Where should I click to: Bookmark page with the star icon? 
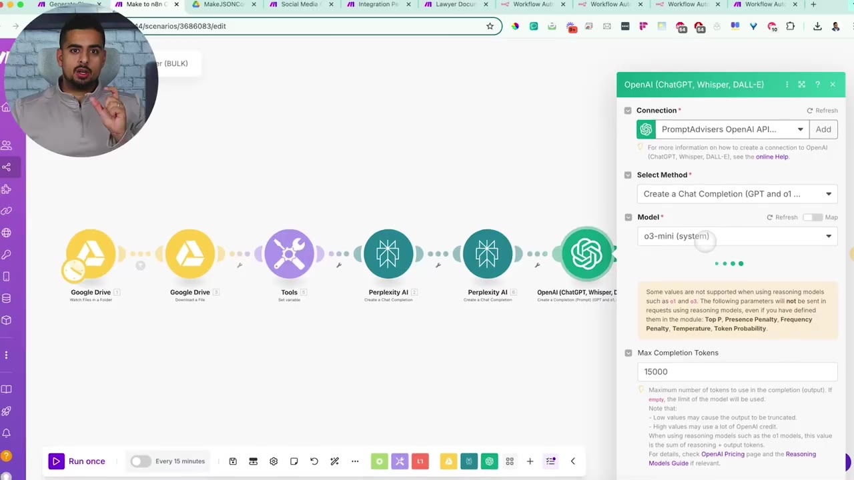490,26
